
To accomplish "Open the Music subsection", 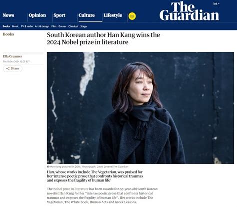I will [15, 26].
